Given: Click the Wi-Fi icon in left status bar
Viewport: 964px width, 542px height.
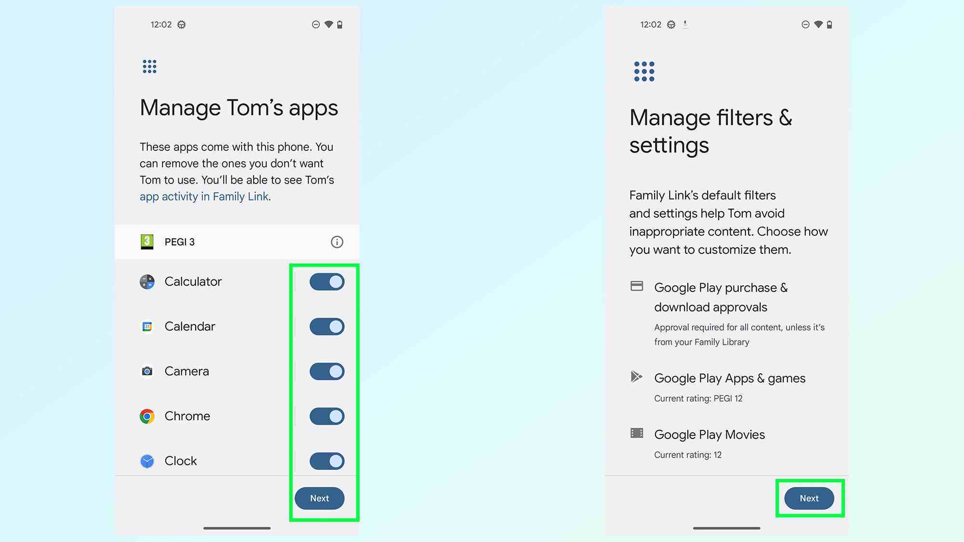Looking at the screenshot, I should click(x=329, y=24).
